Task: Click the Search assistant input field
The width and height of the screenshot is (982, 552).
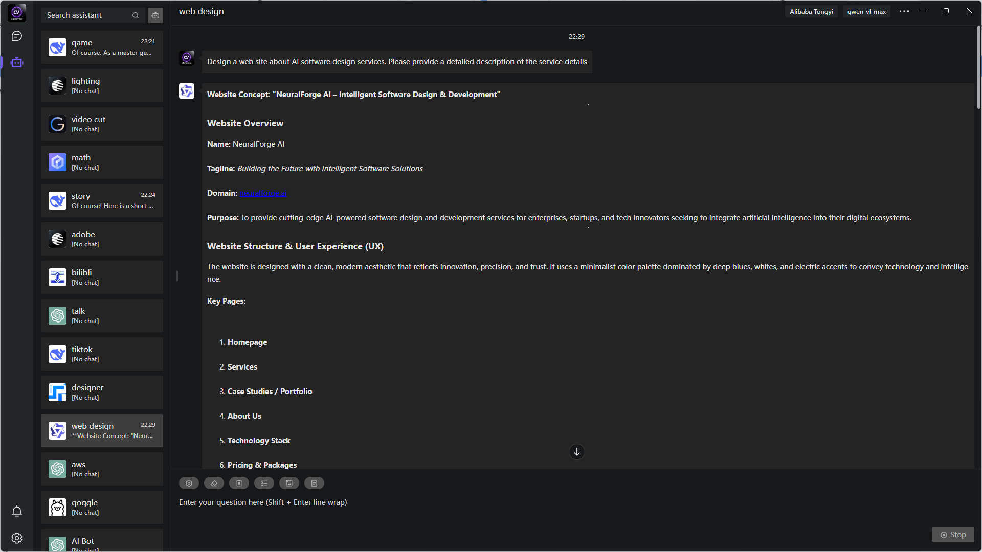Action: (87, 15)
